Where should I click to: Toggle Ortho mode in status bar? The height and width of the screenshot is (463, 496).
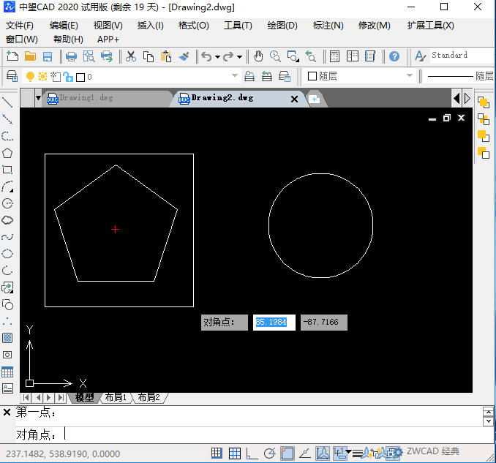tap(252, 453)
